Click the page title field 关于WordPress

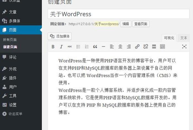[119, 14]
